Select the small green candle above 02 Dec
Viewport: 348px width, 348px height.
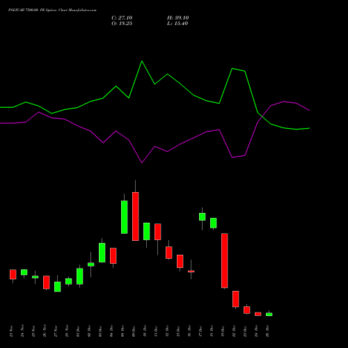coord(91,264)
